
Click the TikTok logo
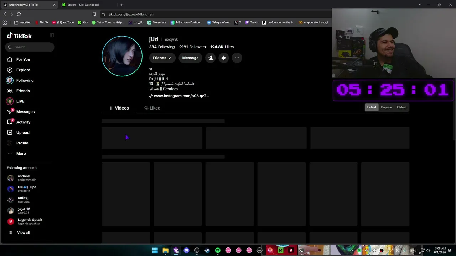(x=19, y=36)
